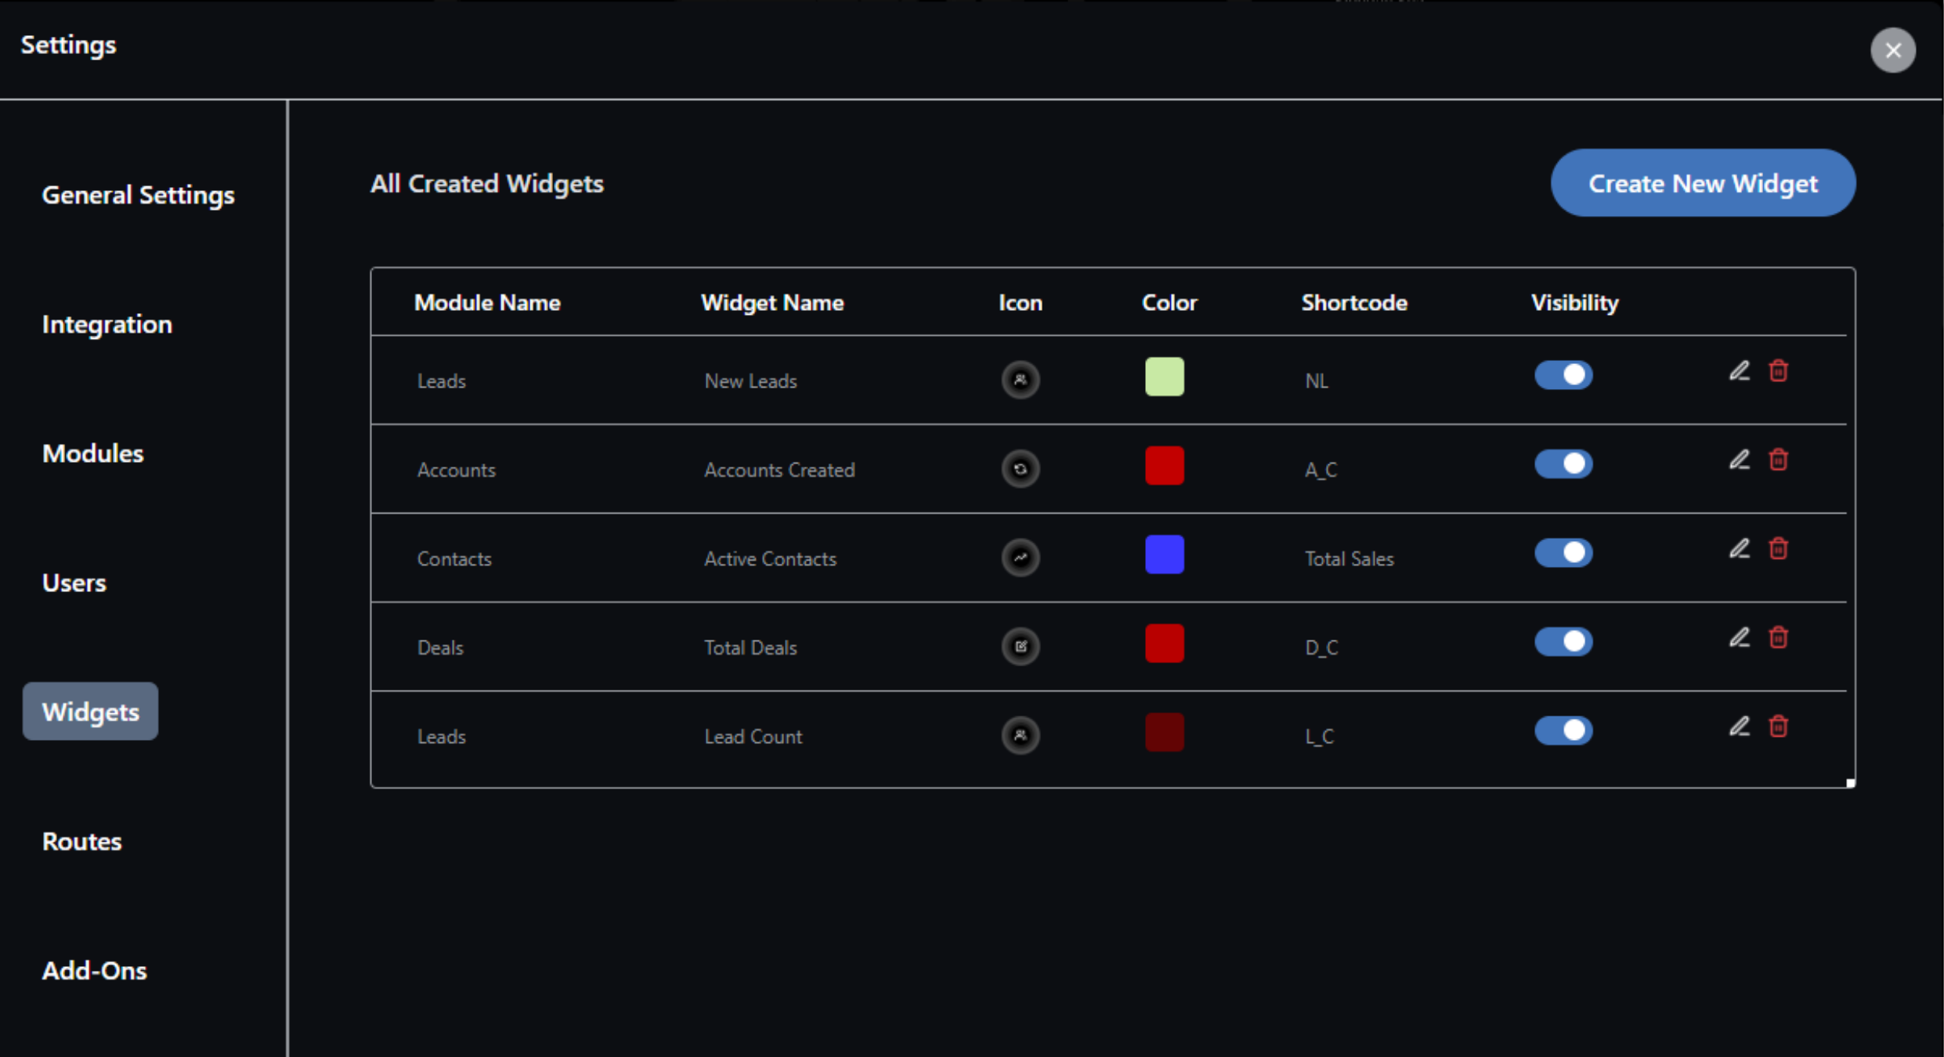Disable visibility for Active Contacts widget
The height and width of the screenshot is (1057, 1944).
1563,553
